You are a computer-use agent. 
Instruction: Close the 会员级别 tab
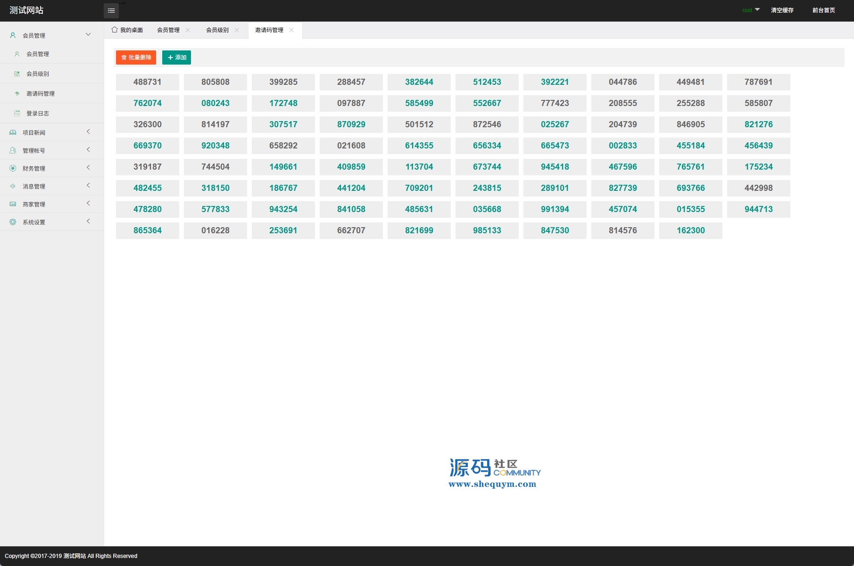[x=237, y=30]
